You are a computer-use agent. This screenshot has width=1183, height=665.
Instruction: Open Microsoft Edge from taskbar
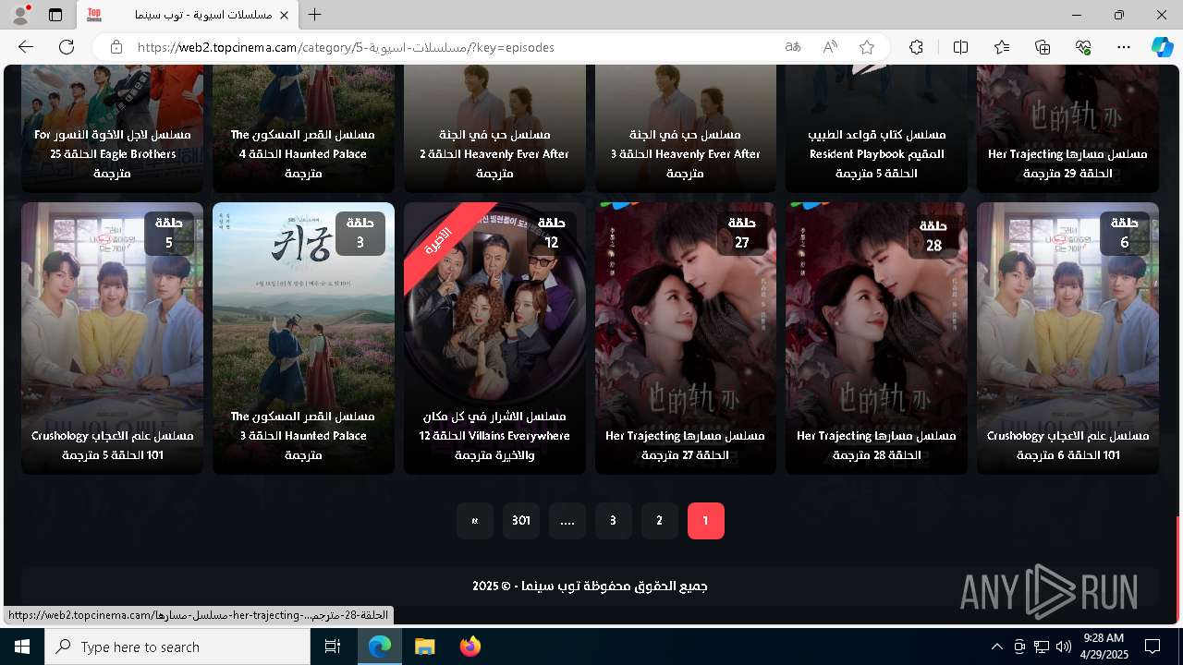[380, 647]
